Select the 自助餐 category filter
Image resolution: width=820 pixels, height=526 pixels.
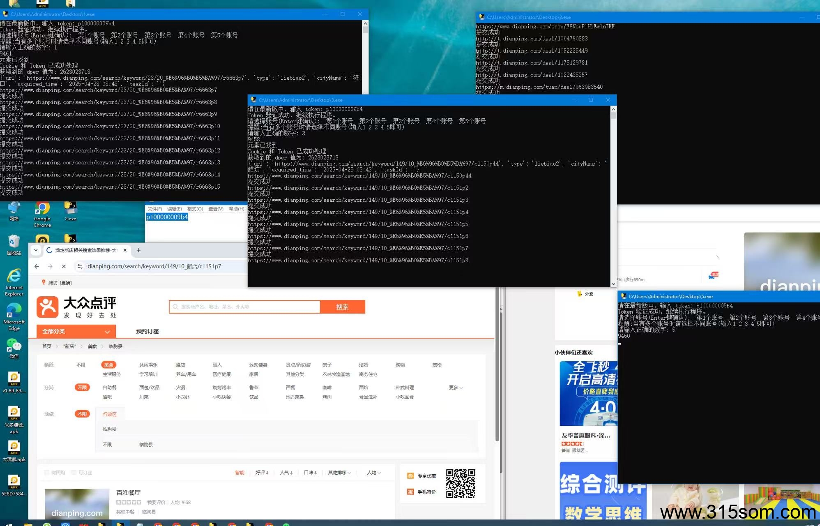pyautogui.click(x=110, y=387)
